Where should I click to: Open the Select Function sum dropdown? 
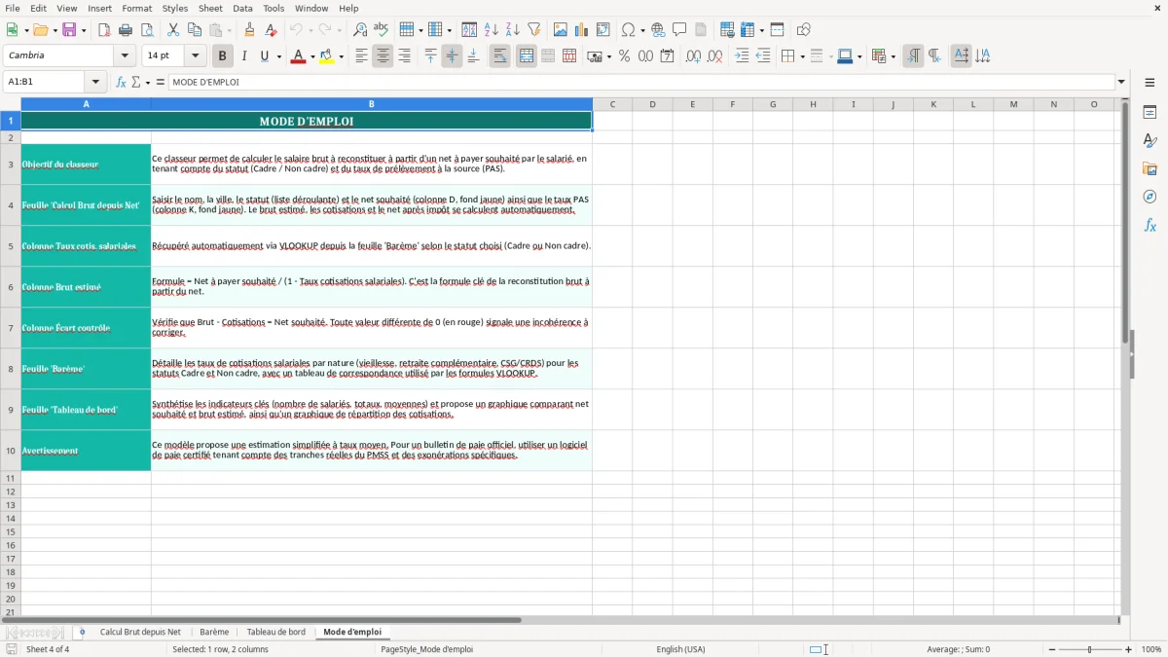148,83
